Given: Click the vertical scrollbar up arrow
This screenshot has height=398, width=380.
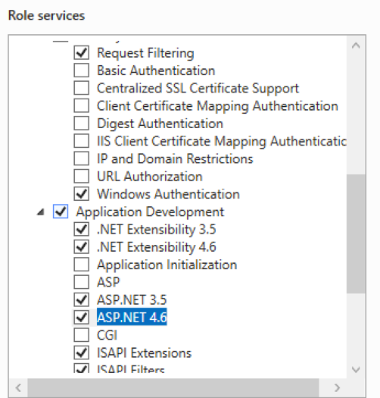Looking at the screenshot, I should click(356, 45).
